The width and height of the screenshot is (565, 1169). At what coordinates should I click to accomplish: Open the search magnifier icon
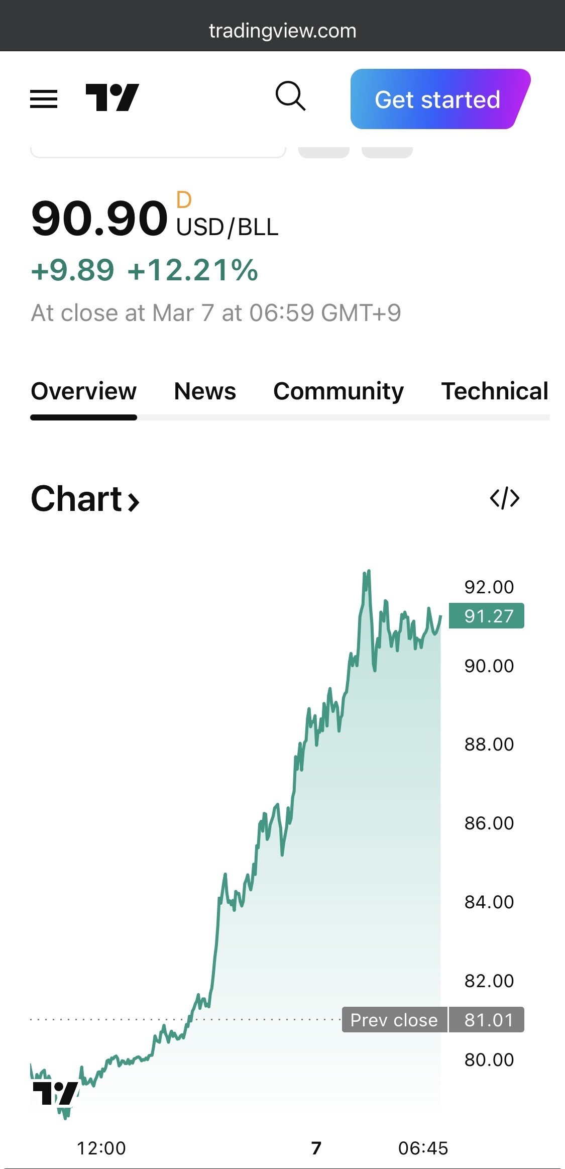(290, 96)
